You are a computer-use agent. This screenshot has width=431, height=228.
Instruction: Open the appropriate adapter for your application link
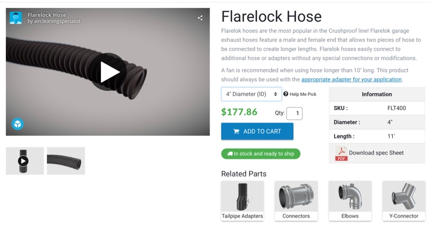(352, 79)
